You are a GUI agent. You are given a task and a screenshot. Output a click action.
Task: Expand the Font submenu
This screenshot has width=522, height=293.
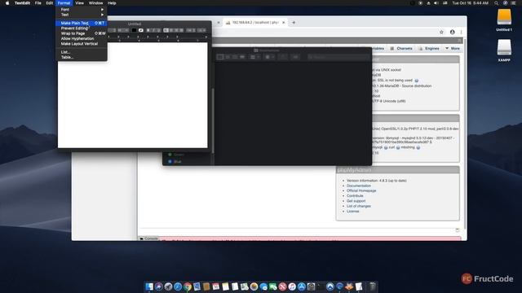tap(82, 9)
